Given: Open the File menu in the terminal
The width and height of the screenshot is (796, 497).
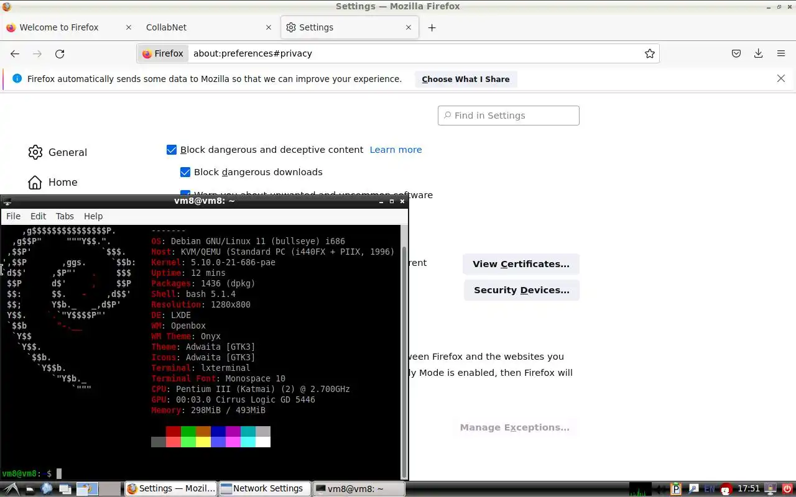Looking at the screenshot, I should coord(13,216).
